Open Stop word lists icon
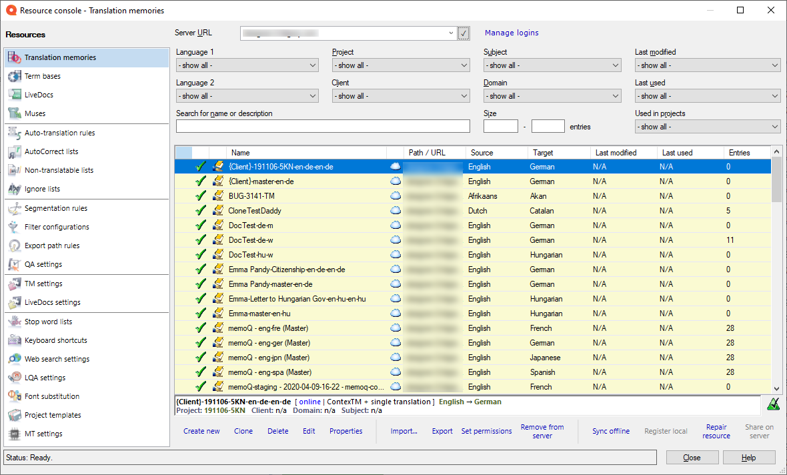This screenshot has width=787, height=475. (15, 322)
